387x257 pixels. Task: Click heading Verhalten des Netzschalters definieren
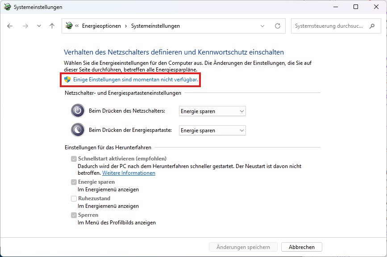point(174,52)
